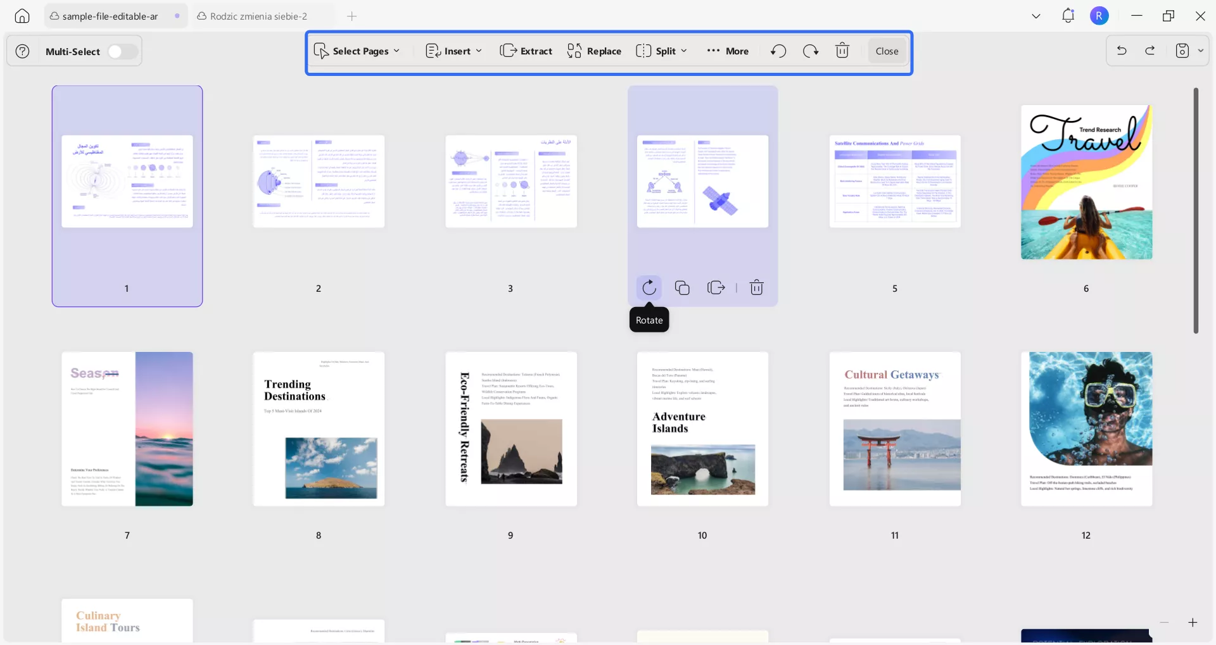1216x645 pixels.
Task: Delete selected pages with toolbar trash icon
Action: tap(842, 51)
